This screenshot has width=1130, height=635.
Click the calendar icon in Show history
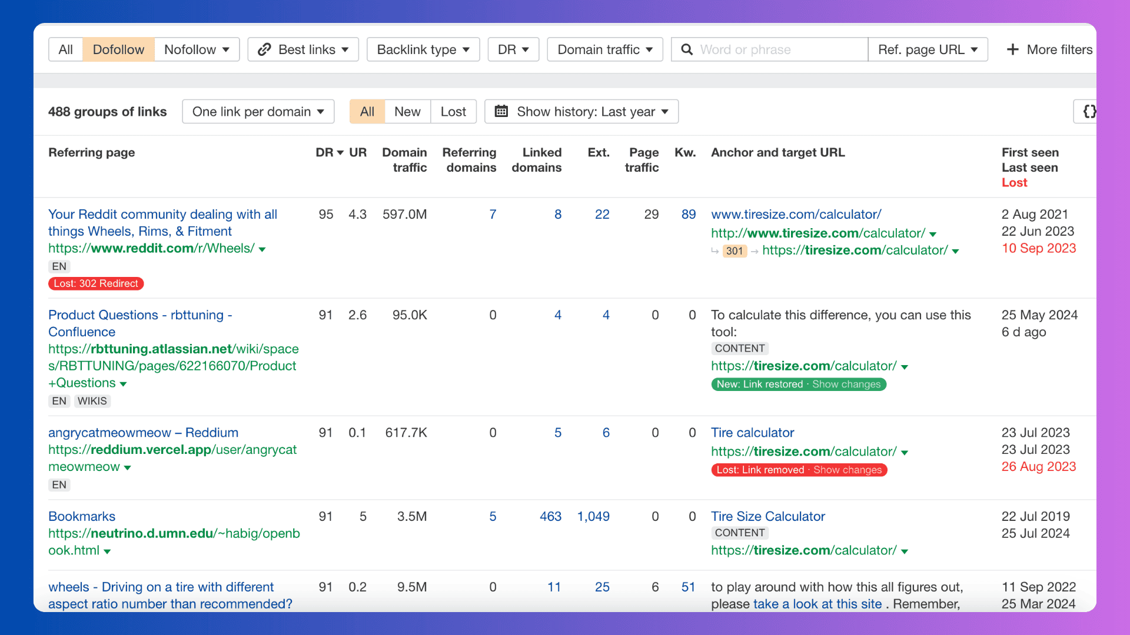[x=501, y=111]
